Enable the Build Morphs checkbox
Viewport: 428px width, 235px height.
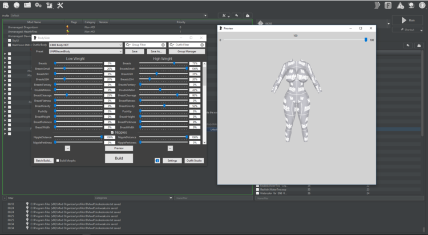(58, 160)
